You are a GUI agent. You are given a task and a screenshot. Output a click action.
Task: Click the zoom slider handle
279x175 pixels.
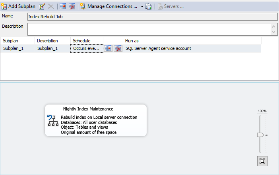click(260, 135)
